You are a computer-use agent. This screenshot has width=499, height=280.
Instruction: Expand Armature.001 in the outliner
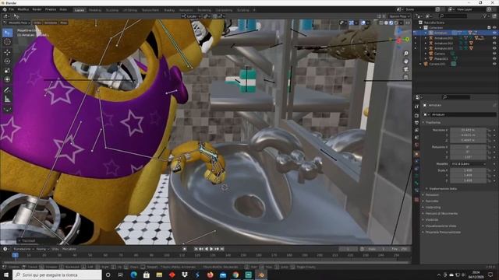click(x=426, y=38)
